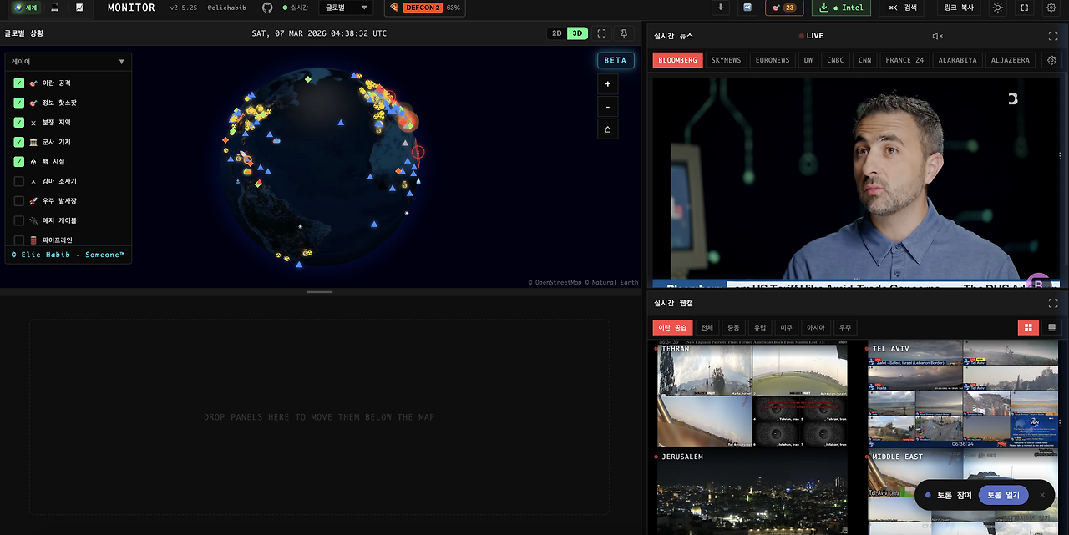
Task: Switch the map to 2D mode
Action: 556,33
